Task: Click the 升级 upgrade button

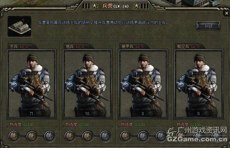Action: point(208,26)
